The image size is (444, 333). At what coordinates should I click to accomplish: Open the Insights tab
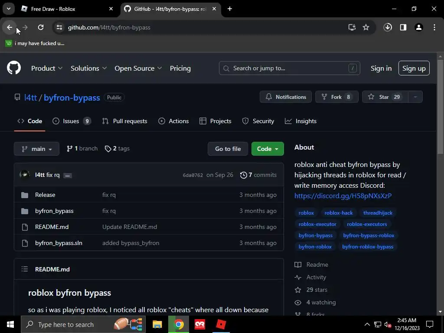301,121
